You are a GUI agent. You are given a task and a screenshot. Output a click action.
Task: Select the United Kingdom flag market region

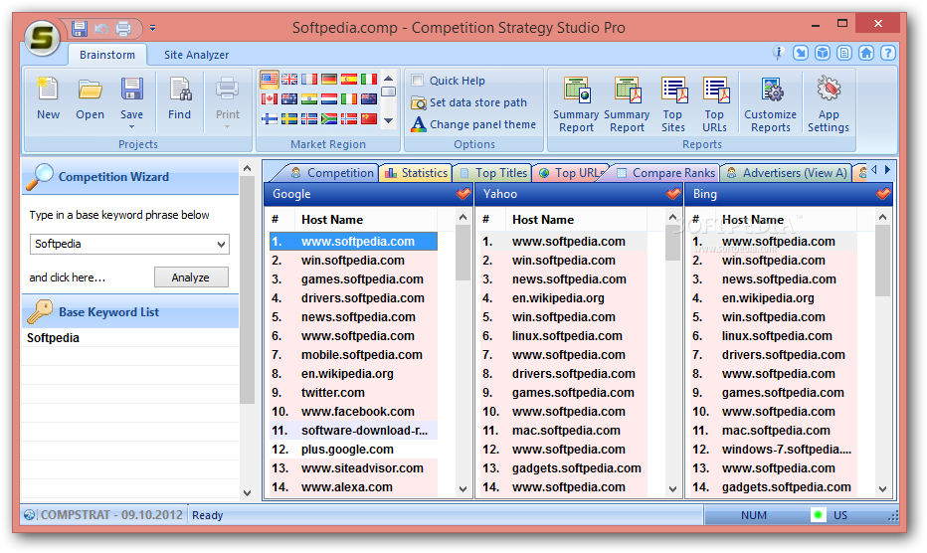pos(289,80)
